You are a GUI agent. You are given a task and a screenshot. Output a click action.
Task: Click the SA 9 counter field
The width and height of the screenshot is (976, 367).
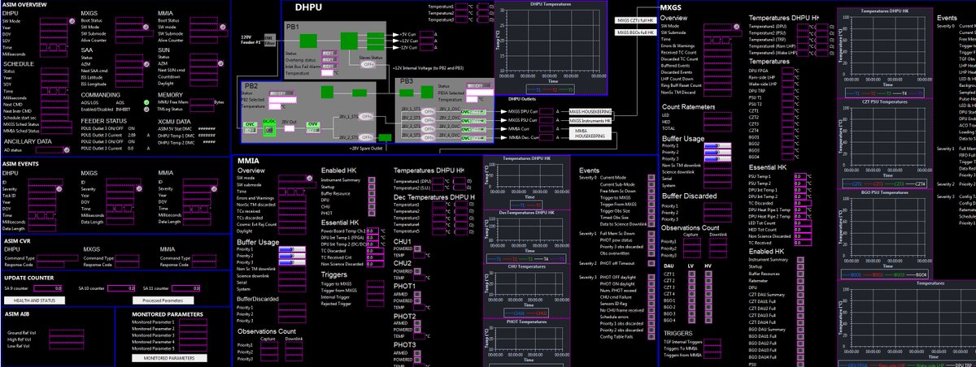(x=46, y=288)
